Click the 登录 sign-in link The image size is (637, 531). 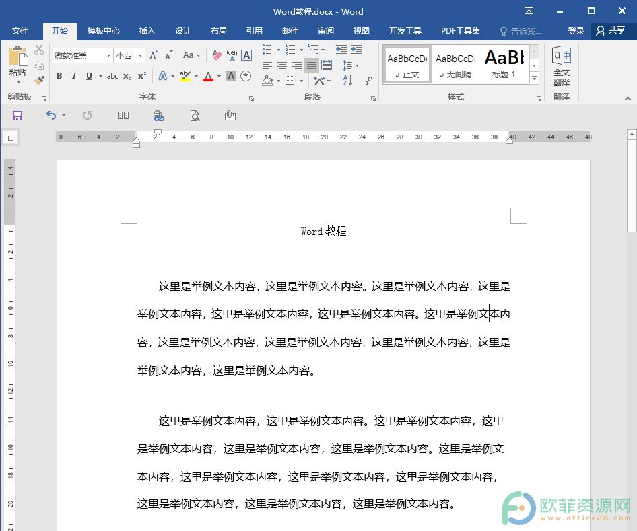576,31
